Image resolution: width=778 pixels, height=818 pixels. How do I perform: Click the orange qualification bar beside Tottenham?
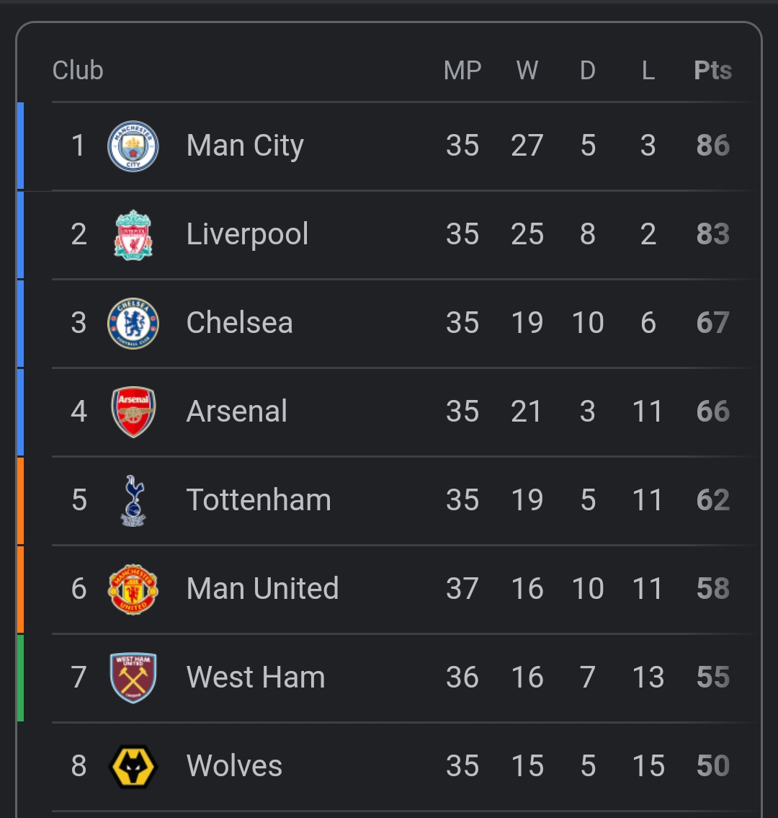20,501
